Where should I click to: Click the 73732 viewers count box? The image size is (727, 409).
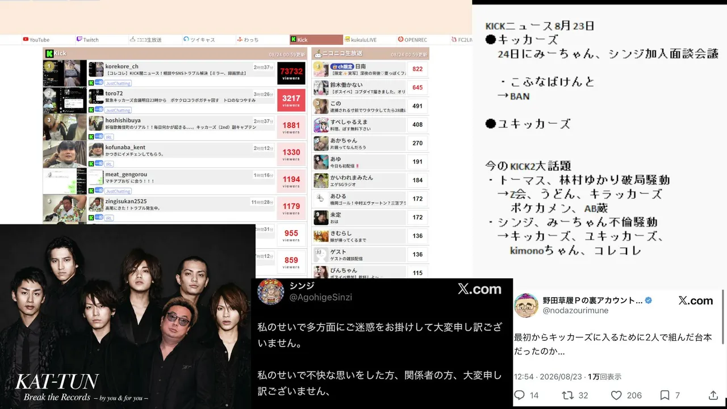pyautogui.click(x=291, y=73)
